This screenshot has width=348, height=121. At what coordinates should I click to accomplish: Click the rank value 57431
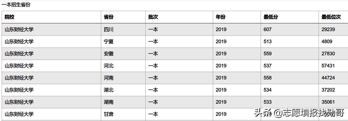click(328, 66)
